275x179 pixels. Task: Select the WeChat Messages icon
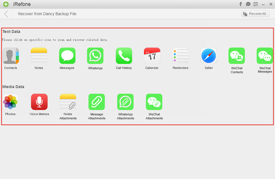[x=265, y=56]
